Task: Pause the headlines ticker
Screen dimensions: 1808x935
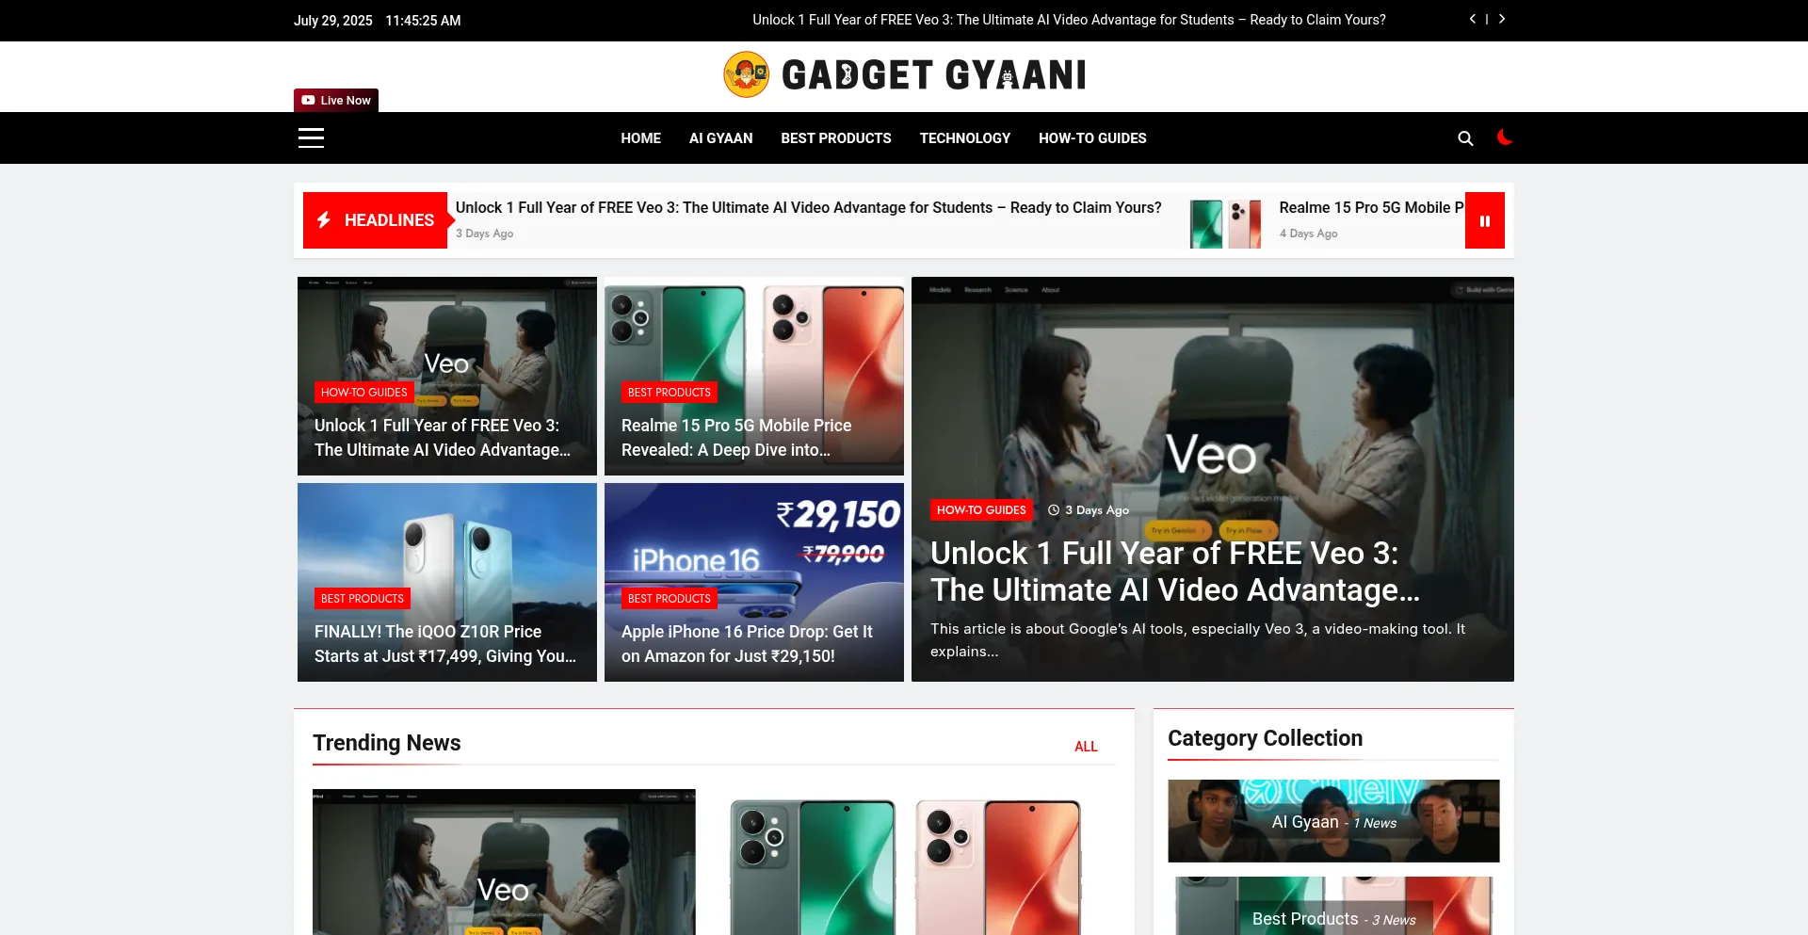Action: (1485, 220)
